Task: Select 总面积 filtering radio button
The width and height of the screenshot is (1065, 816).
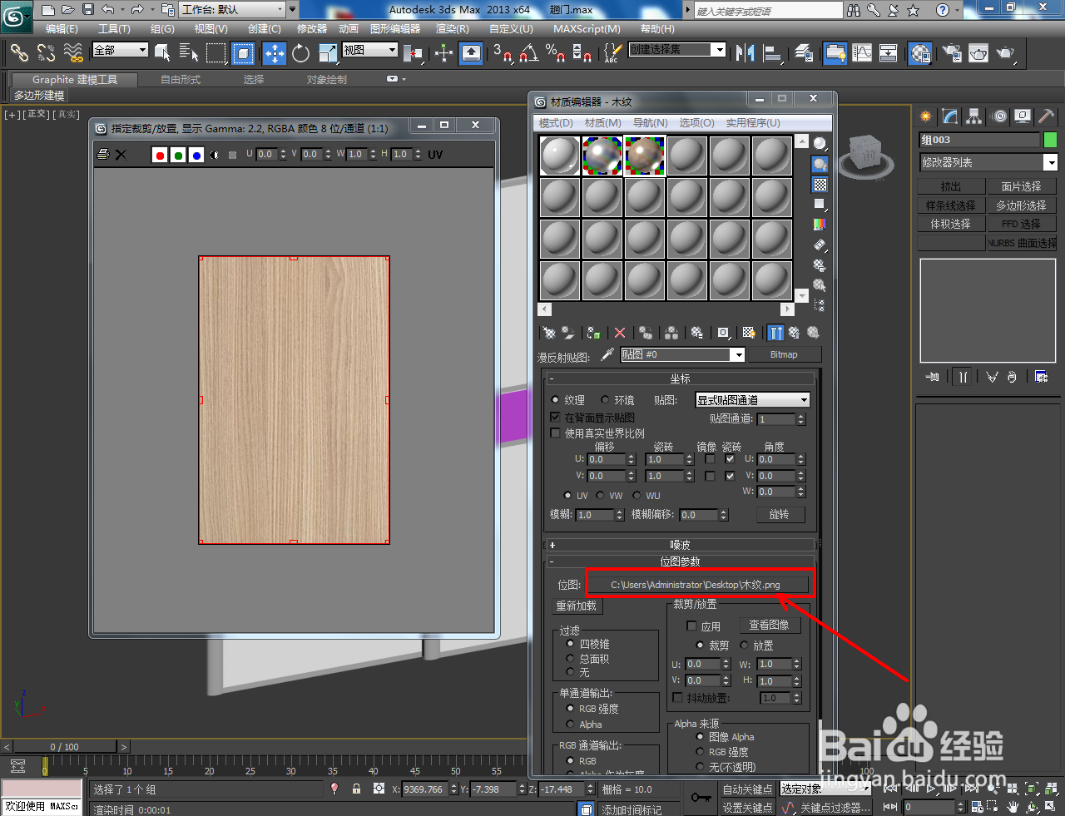Action: [570, 658]
